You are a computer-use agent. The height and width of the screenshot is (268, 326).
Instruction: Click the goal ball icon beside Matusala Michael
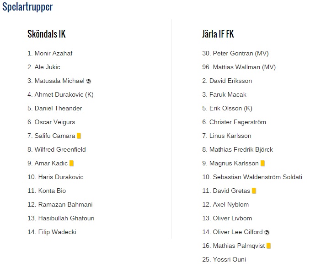[x=88, y=81]
